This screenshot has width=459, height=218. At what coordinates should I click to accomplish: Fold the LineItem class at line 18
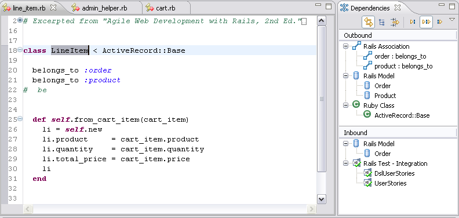[x=20, y=50]
